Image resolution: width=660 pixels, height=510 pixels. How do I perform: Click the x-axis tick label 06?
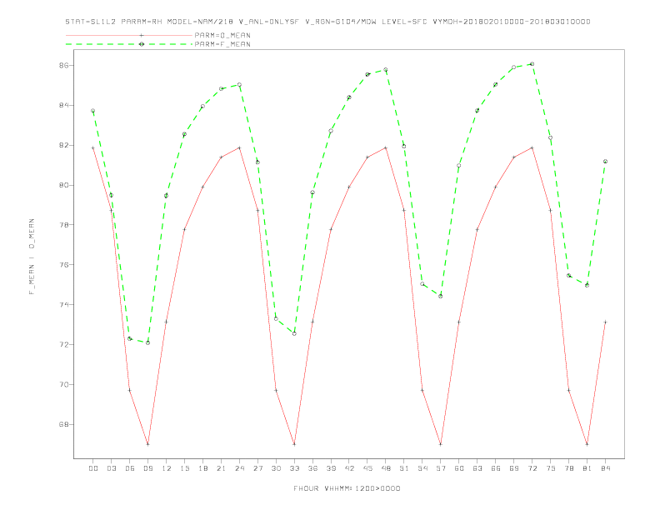pos(130,468)
